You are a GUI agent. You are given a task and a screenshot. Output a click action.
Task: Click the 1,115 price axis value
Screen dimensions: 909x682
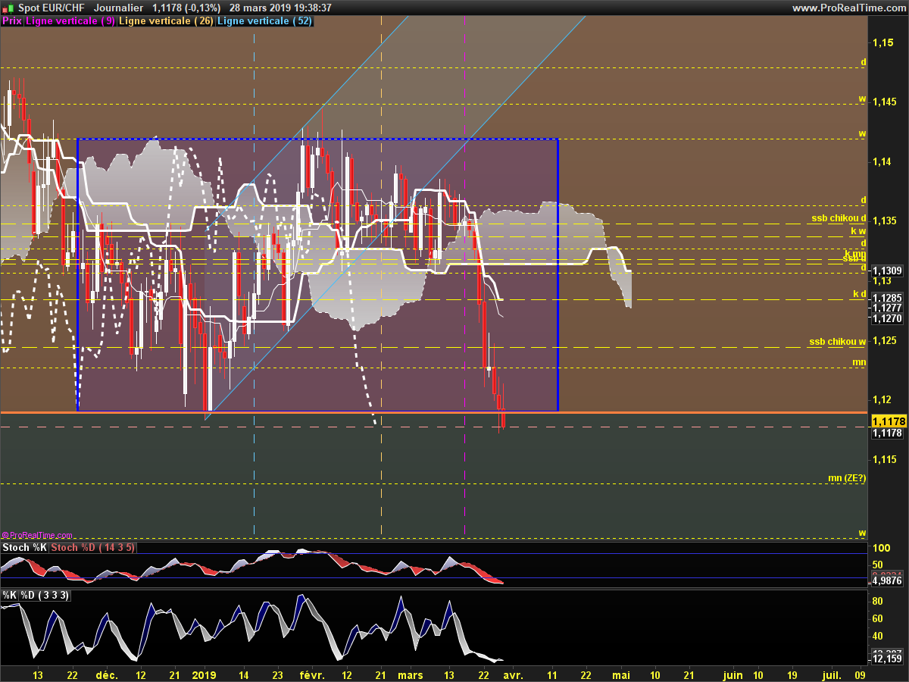(x=886, y=459)
